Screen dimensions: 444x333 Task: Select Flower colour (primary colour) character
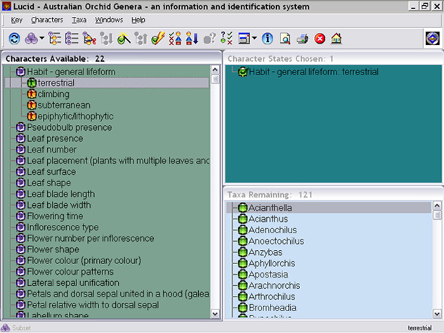[84, 261]
